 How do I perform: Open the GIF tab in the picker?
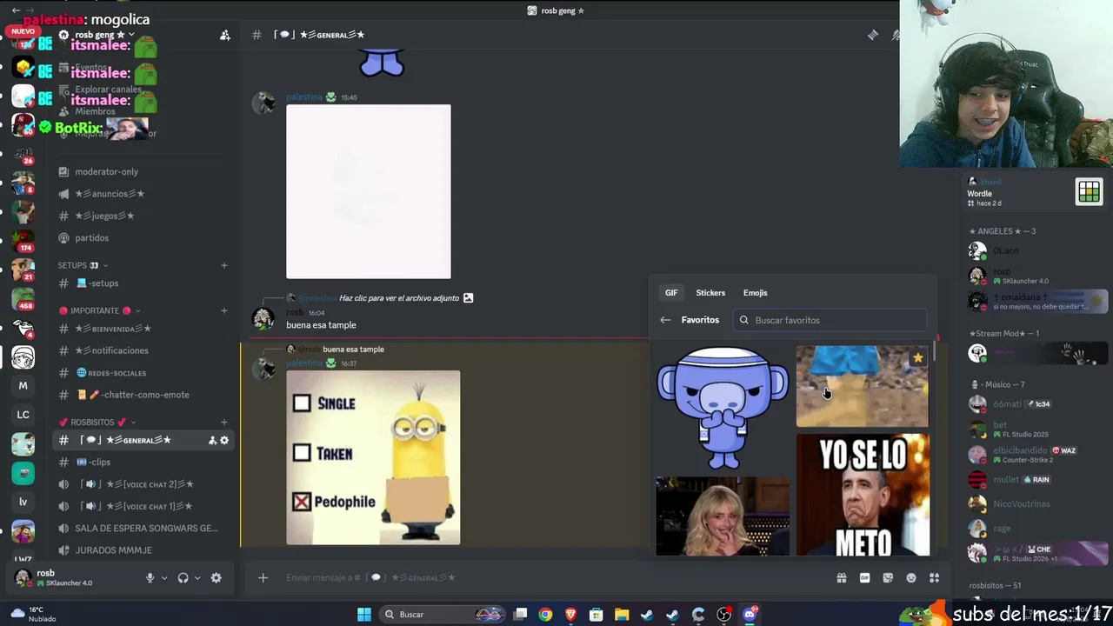click(671, 293)
